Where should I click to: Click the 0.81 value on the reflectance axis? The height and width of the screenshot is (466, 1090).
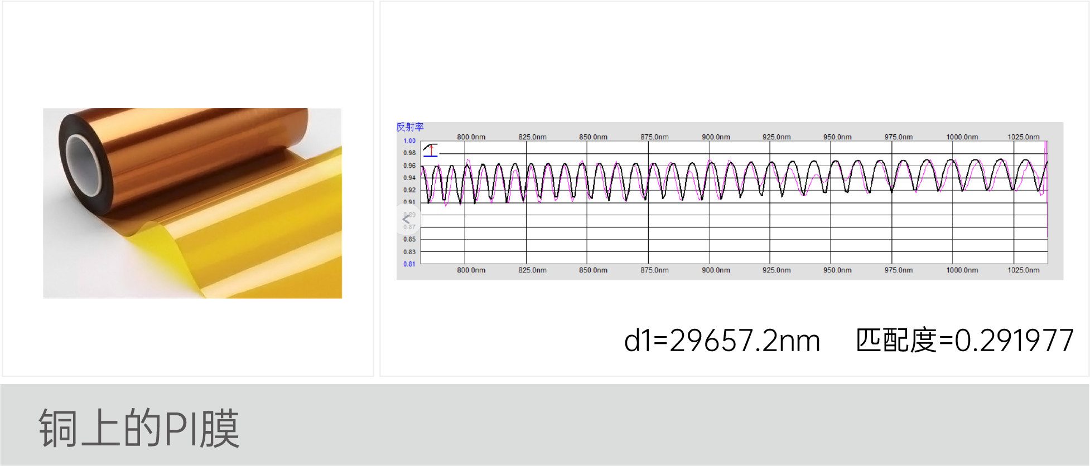[x=409, y=264]
